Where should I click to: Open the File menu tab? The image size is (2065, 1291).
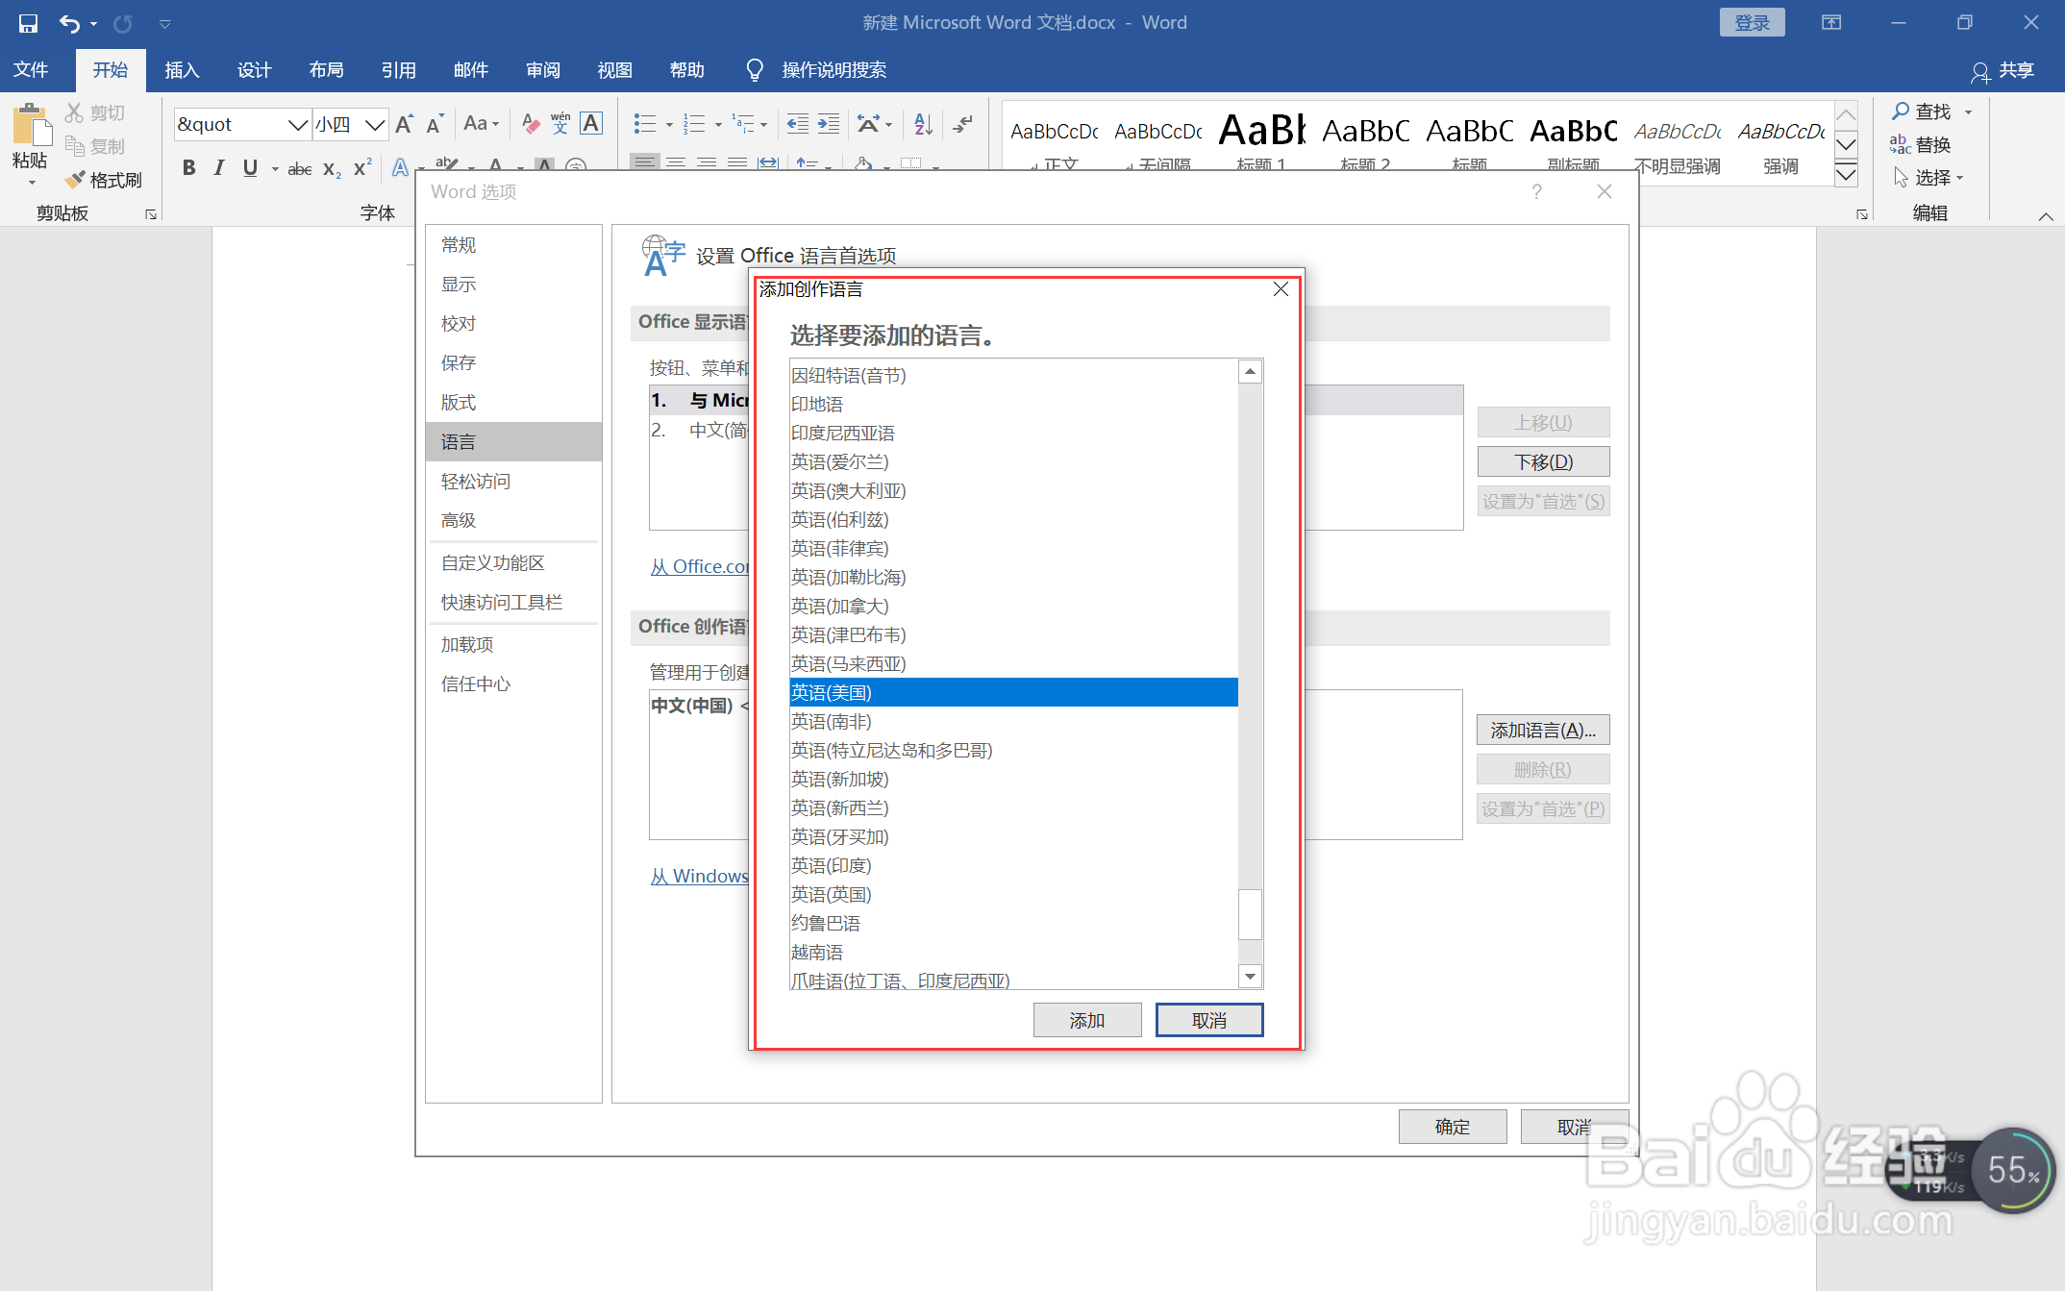[x=31, y=70]
